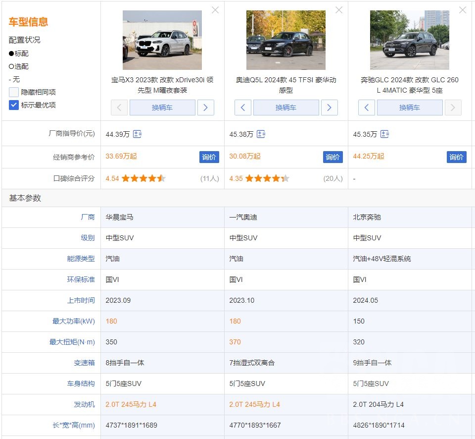Viewport: 475px width, 439px height.
Task: Go to previous Audi Q5L trim arrow
Action: pos(242,108)
